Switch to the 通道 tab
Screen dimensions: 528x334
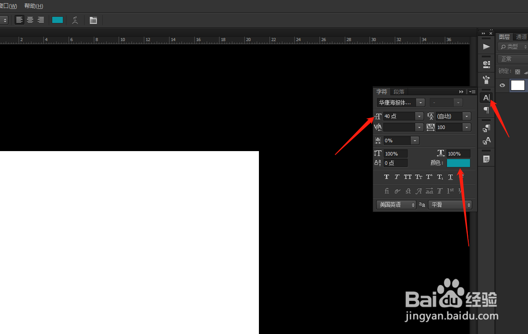pyautogui.click(x=521, y=37)
